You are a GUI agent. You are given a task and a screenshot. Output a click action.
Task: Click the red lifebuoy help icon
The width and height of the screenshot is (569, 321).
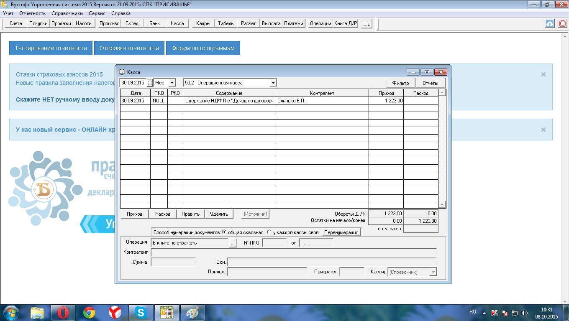pos(563,24)
